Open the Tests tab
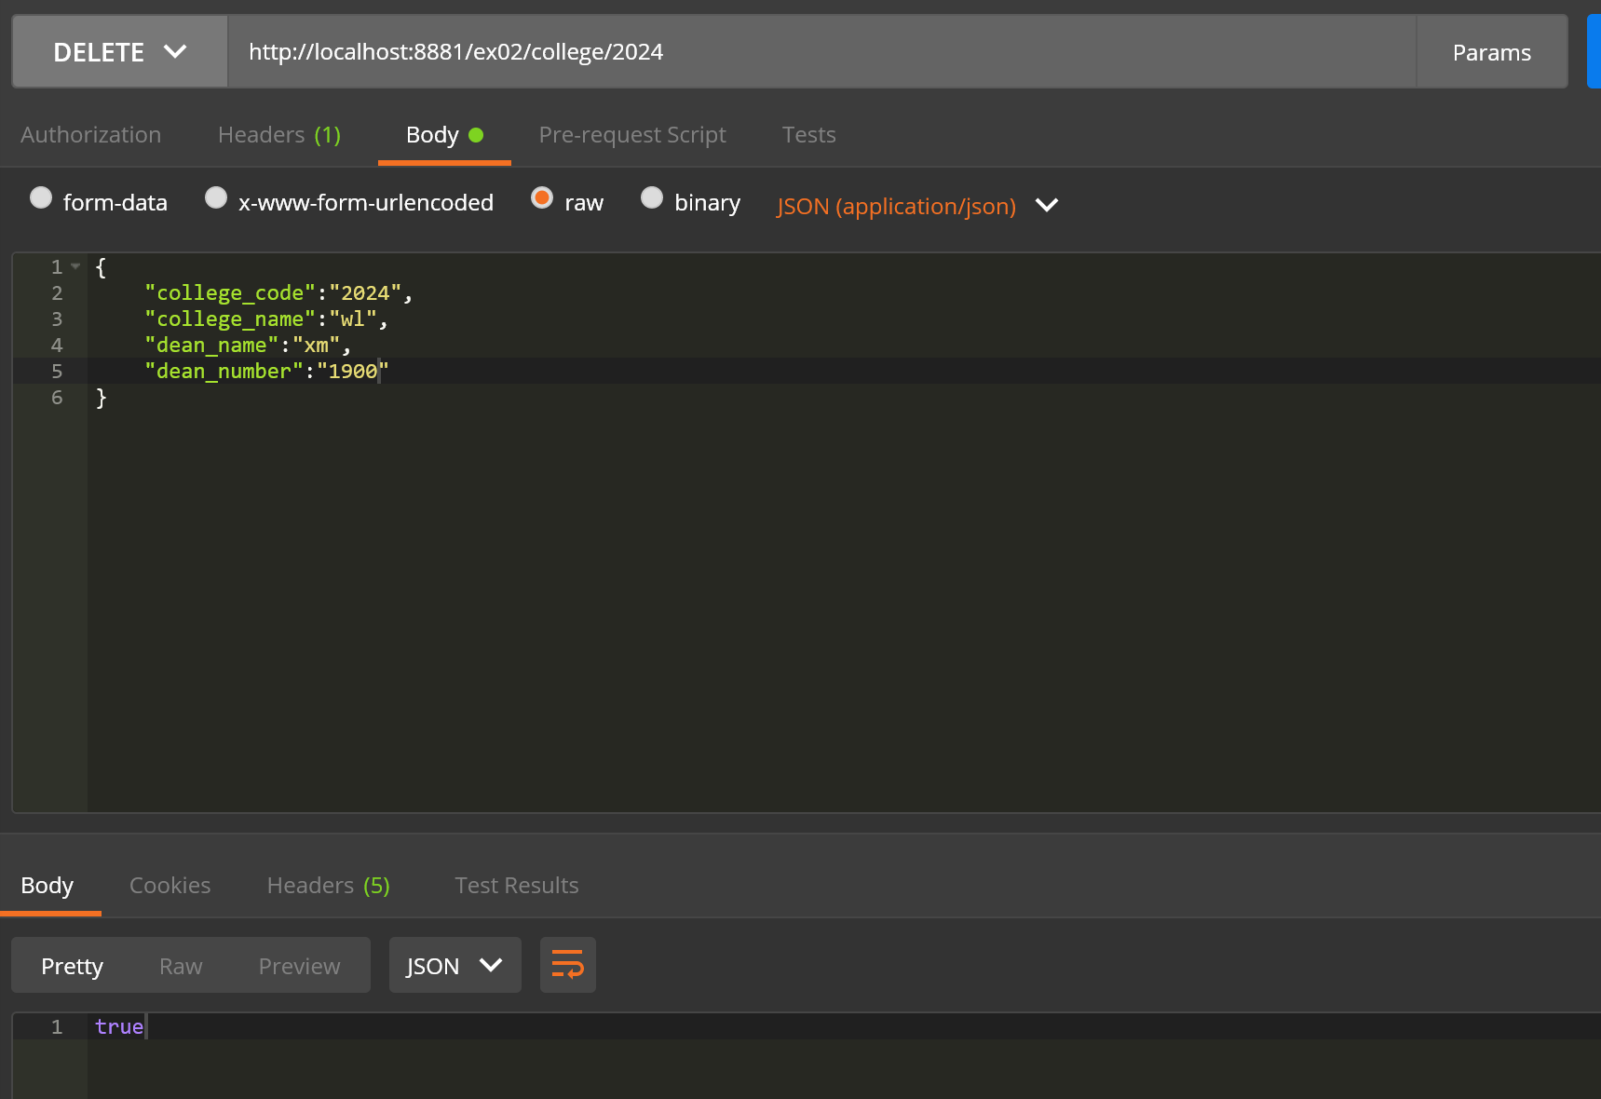Viewport: 1601px width, 1099px height. tap(809, 135)
